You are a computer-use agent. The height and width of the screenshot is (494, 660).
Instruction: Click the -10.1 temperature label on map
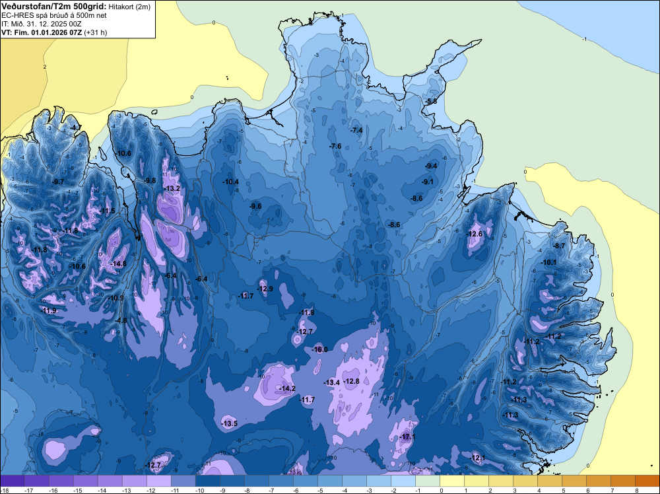click(x=549, y=262)
